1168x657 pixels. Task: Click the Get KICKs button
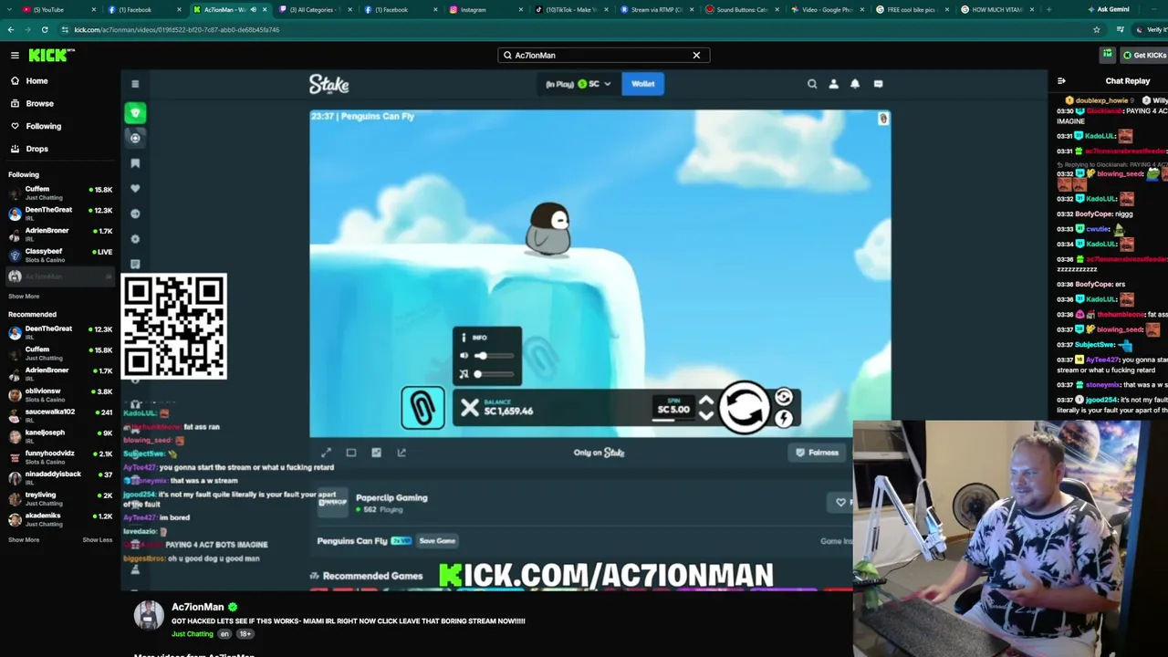1144,56
